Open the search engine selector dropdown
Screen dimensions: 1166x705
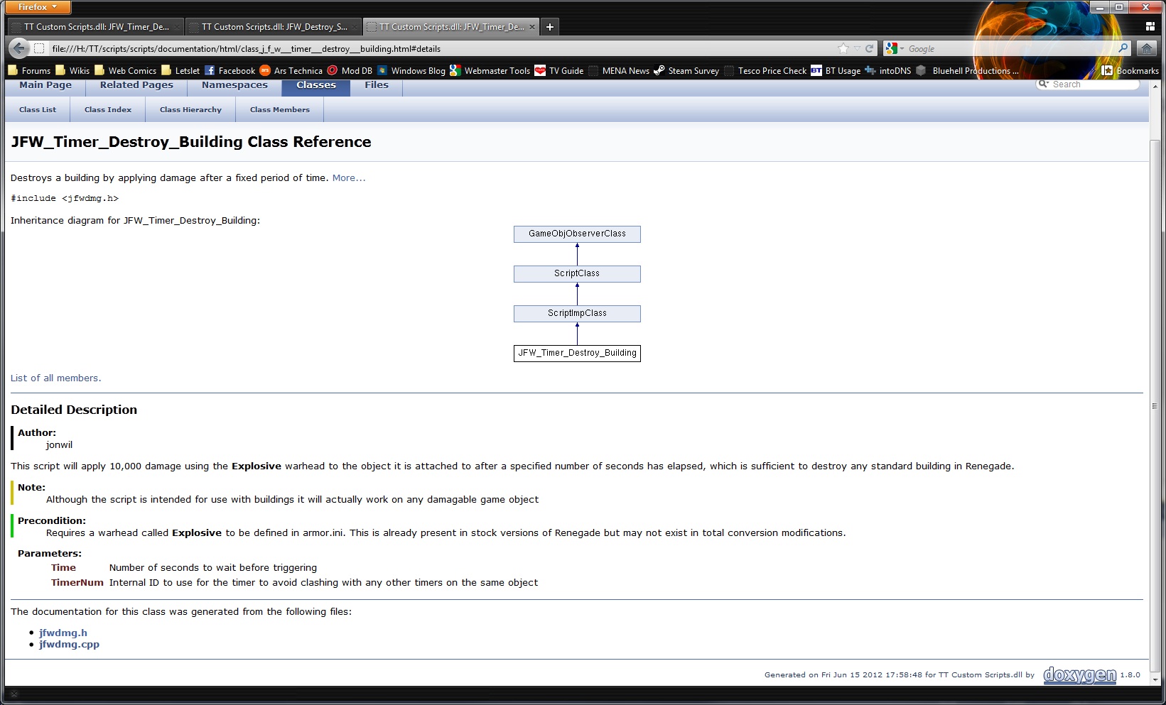[894, 49]
